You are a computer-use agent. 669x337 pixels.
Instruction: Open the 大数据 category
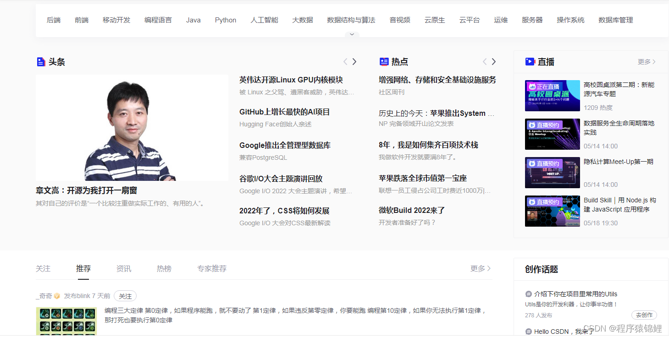point(303,20)
